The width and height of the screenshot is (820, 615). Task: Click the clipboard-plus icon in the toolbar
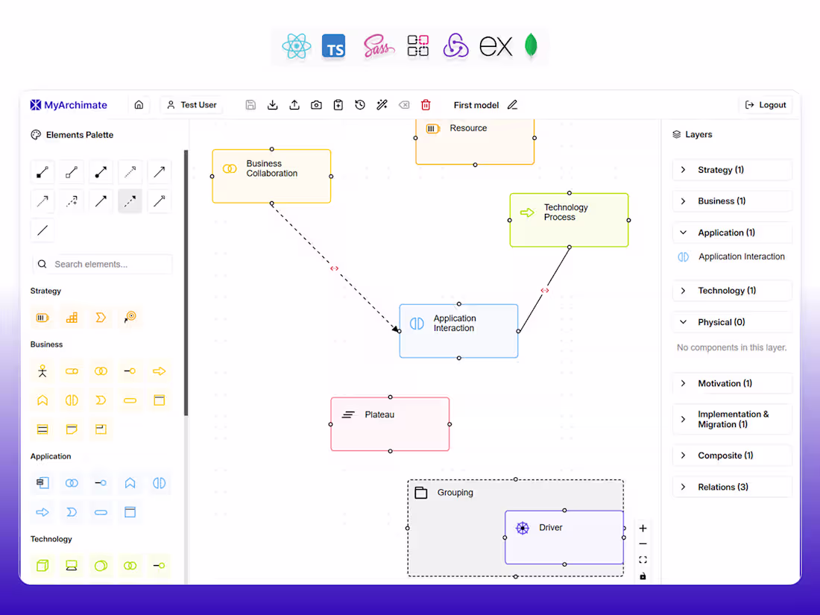pyautogui.click(x=338, y=104)
